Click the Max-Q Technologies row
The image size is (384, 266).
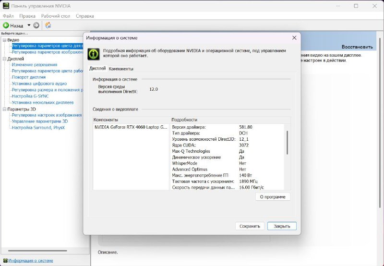tap(228, 151)
